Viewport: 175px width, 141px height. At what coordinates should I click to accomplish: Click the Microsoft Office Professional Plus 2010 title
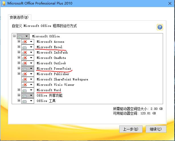click(x=40, y=3)
